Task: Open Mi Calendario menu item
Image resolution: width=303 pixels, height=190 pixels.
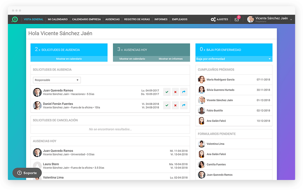Action: tap(58, 19)
